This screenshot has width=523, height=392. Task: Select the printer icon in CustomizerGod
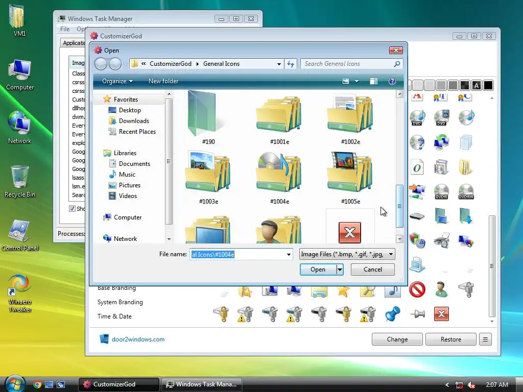(441, 240)
